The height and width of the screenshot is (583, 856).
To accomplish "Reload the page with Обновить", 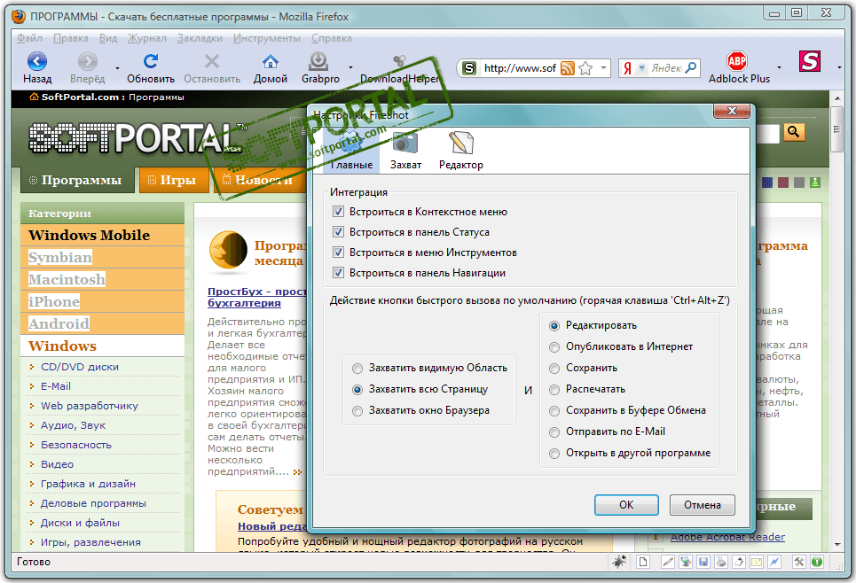I will pos(151,62).
